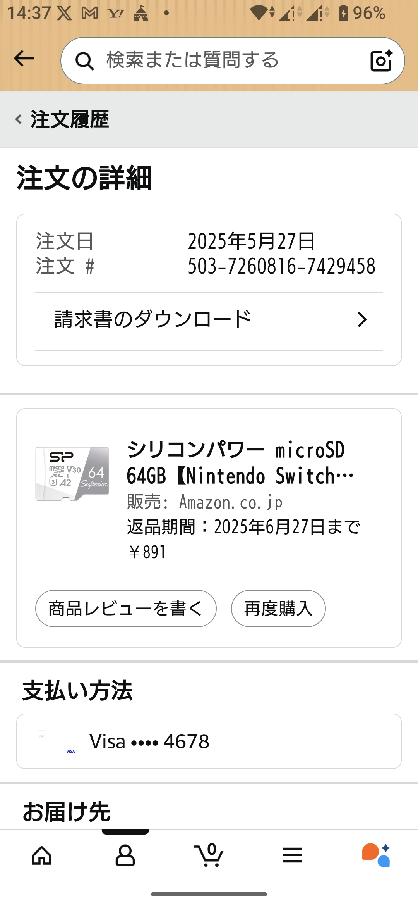Screen dimensions: 418x907
Task: Tap the search magnifier icon
Action: tap(85, 61)
